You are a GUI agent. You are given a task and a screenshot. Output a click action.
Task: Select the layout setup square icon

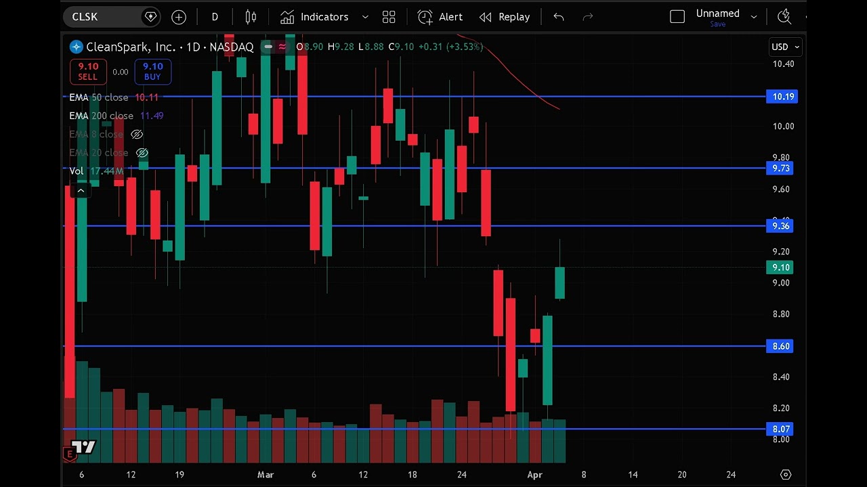point(677,17)
